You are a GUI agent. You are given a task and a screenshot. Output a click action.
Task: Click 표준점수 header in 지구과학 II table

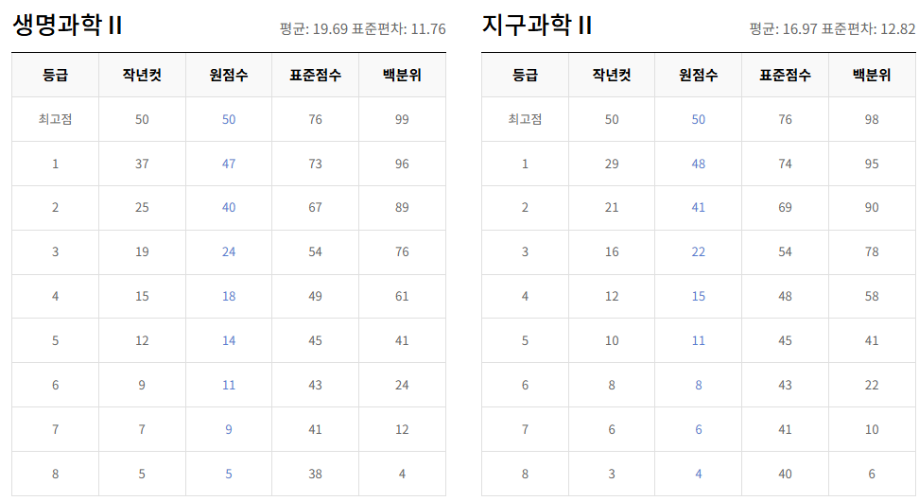[786, 75]
